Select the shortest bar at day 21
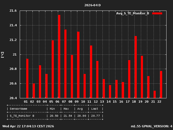Image resolution: width=173 pixels, height=130 pixels. click(x=155, y=94)
